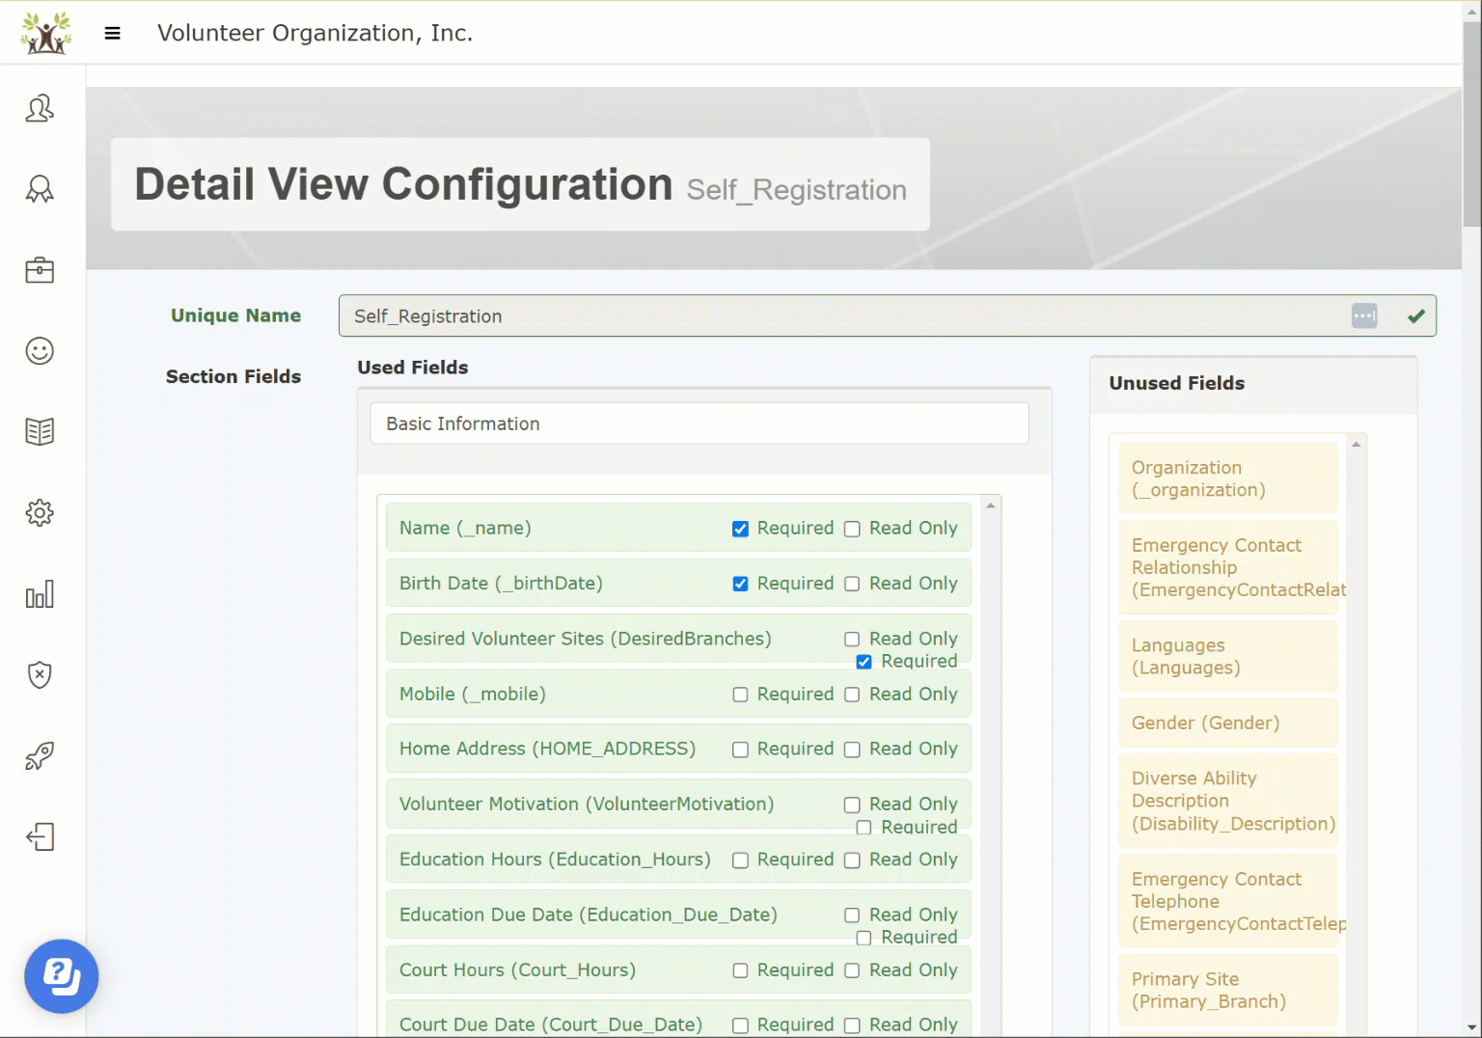Toggle Required on Volunteer Motivation

pyautogui.click(x=864, y=827)
